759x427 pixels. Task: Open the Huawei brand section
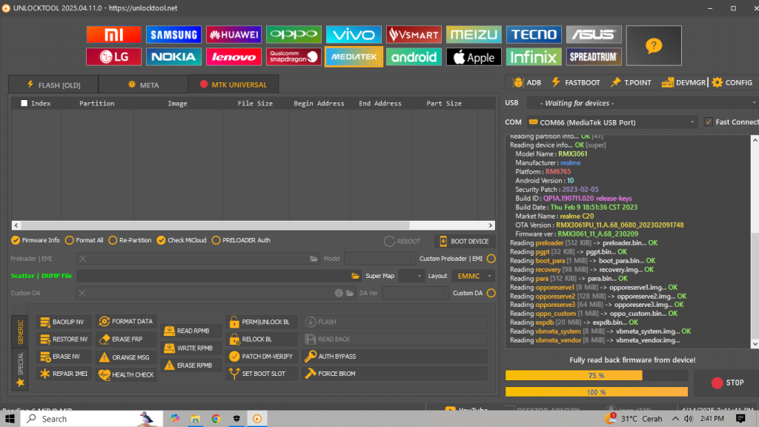click(233, 34)
